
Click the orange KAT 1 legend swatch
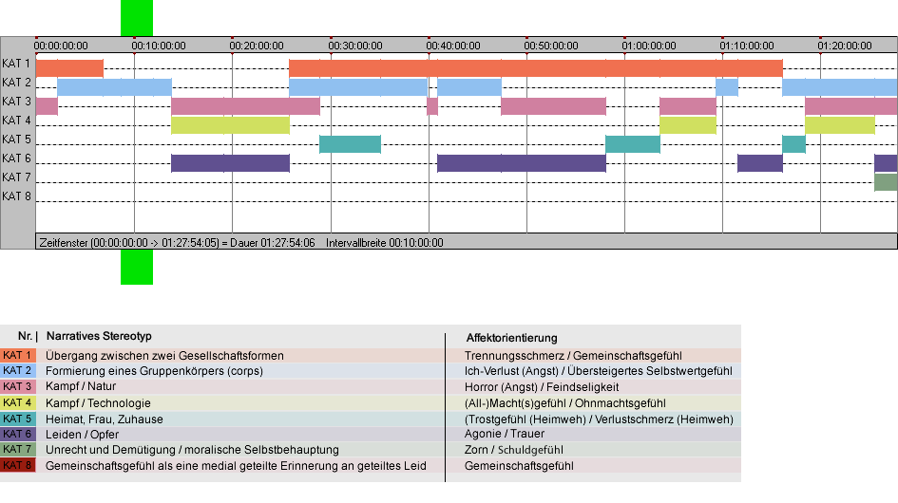point(18,355)
